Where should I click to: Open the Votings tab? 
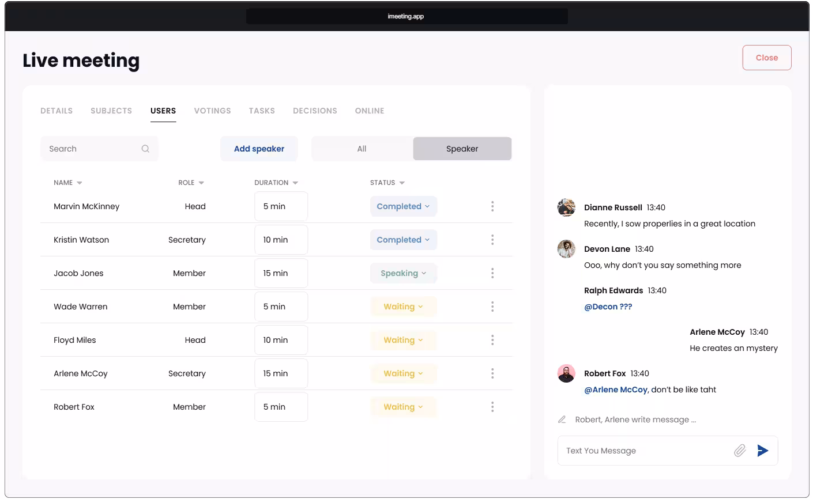(x=212, y=111)
